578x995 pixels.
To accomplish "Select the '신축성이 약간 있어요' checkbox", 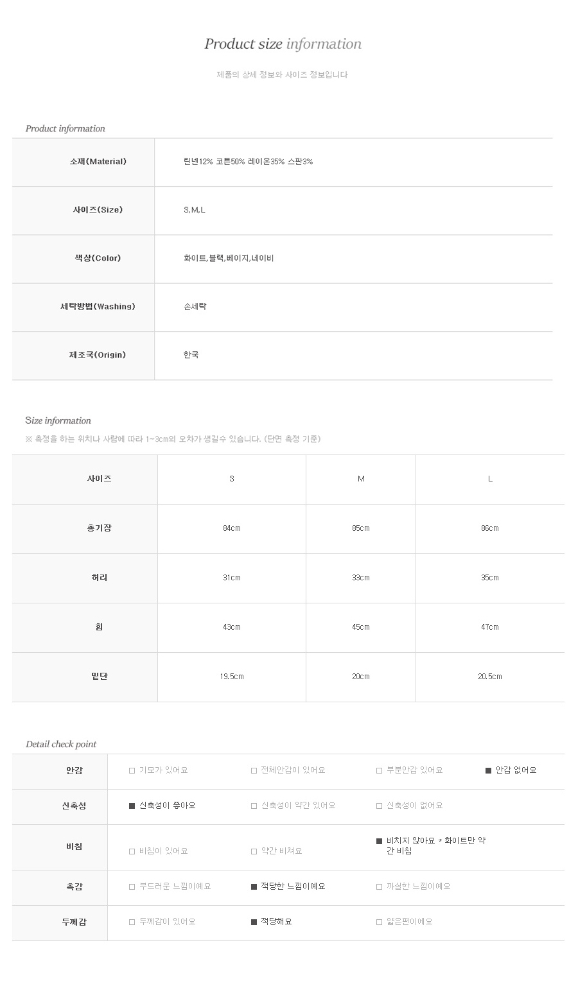I will coord(254,806).
